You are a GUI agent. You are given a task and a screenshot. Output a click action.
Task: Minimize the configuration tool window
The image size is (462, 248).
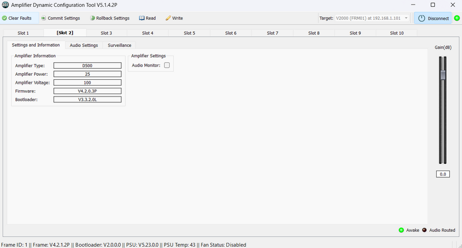[413, 5]
